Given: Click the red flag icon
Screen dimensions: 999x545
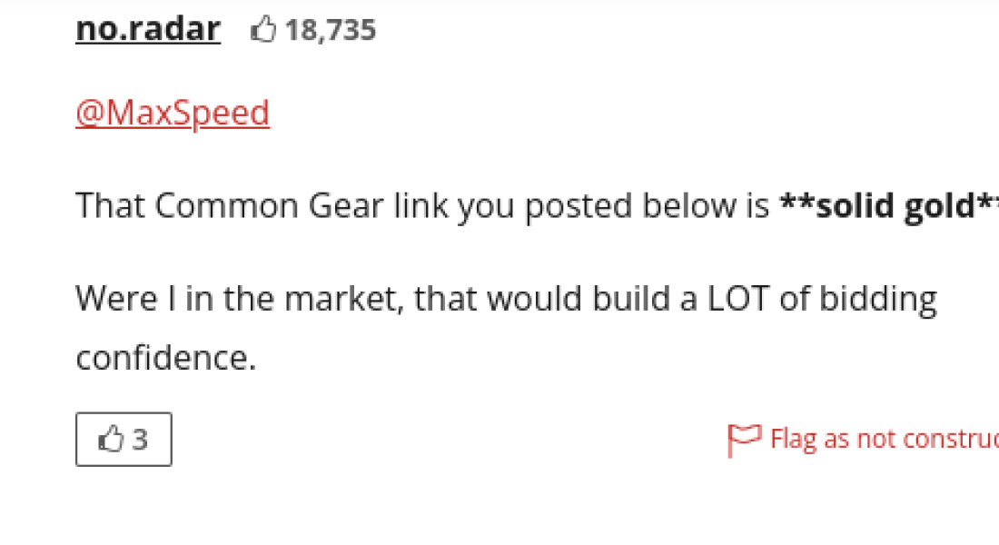Looking at the screenshot, I should 744,440.
